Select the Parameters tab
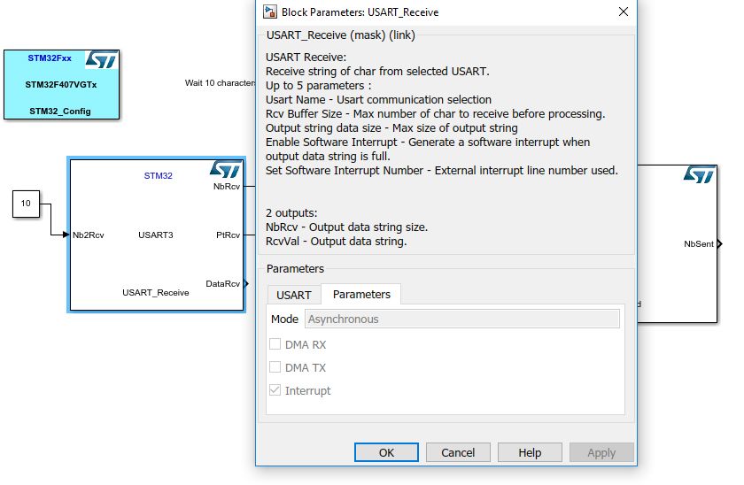Image resolution: width=744 pixels, height=485 pixels. (x=361, y=295)
